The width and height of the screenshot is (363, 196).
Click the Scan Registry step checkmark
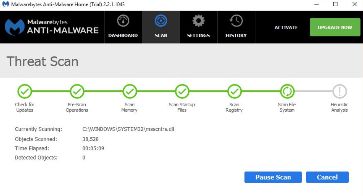234,91
